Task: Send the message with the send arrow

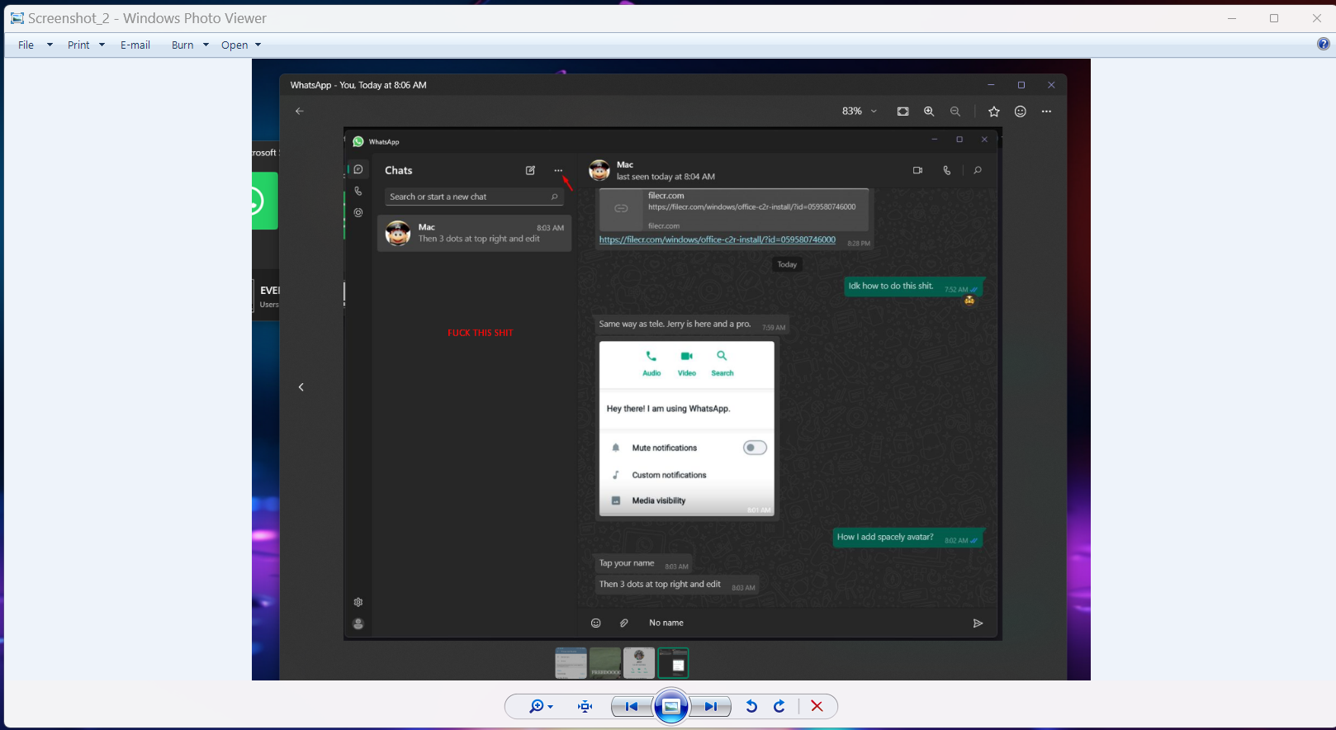Action: pos(978,623)
